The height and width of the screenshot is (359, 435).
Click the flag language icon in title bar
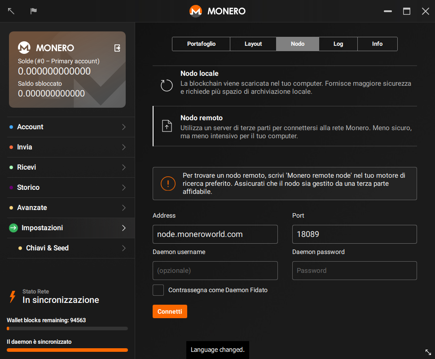pos(34,11)
